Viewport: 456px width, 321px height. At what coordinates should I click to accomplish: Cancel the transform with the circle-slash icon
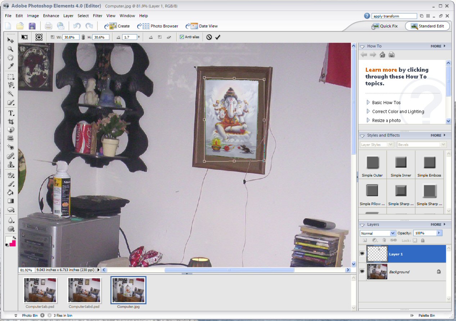coord(209,37)
